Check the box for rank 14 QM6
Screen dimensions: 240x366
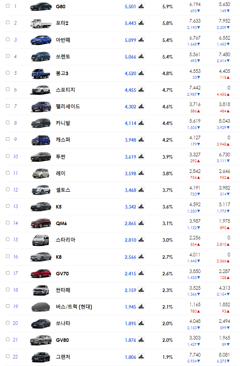tap(7, 222)
